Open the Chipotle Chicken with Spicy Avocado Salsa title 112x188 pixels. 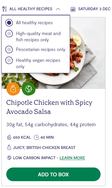[x=49, y=107]
